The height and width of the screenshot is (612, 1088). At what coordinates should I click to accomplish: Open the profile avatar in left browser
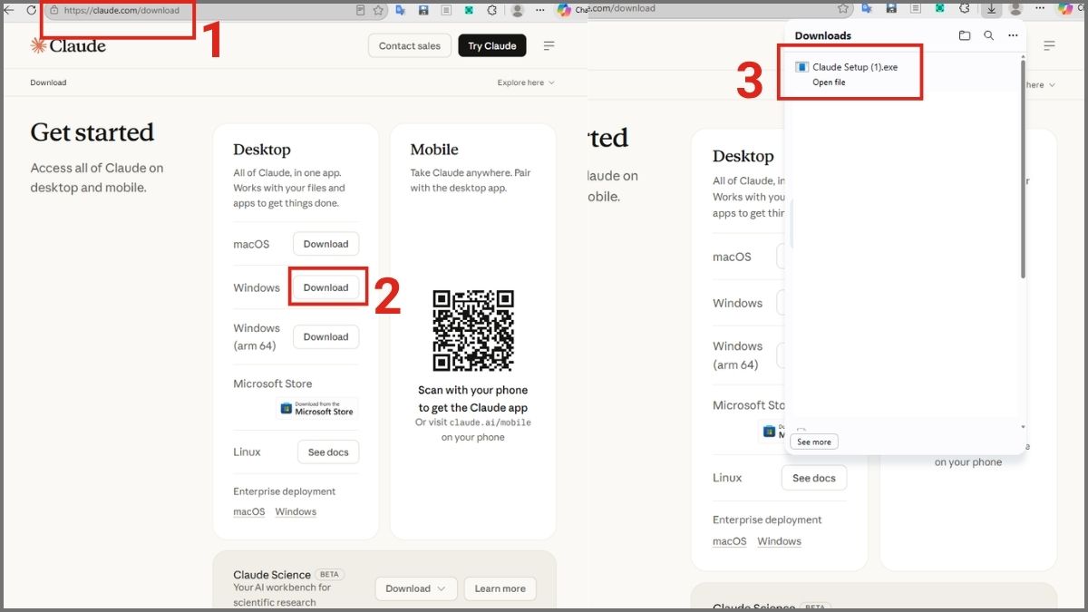[x=518, y=10]
